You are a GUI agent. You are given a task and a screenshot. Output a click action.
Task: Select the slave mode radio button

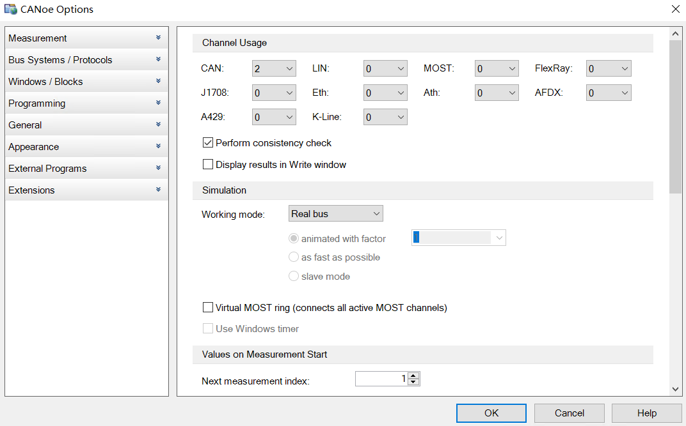[x=294, y=276]
